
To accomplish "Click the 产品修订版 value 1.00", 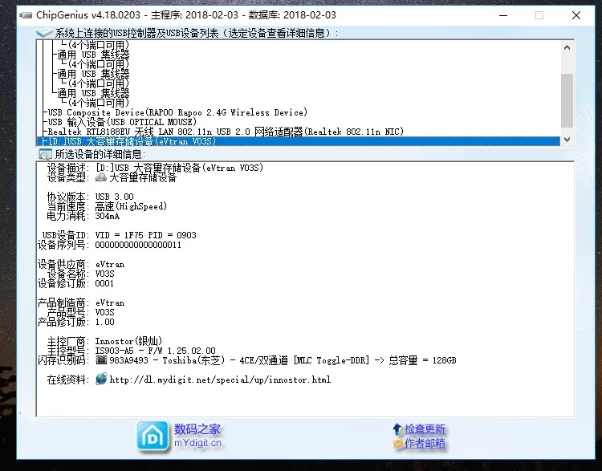I will click(105, 322).
